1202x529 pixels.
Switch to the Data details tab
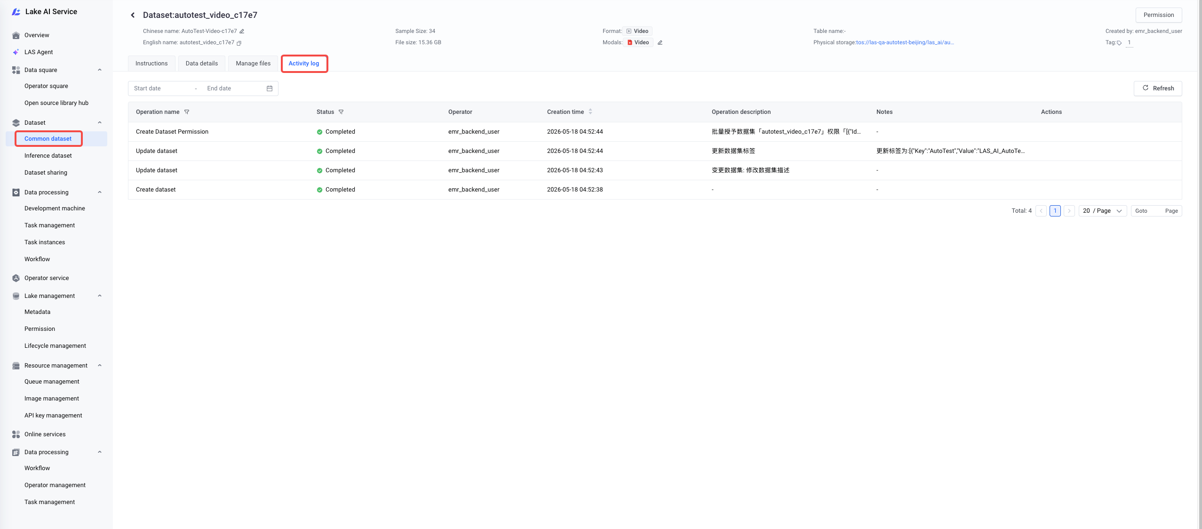pyautogui.click(x=202, y=64)
